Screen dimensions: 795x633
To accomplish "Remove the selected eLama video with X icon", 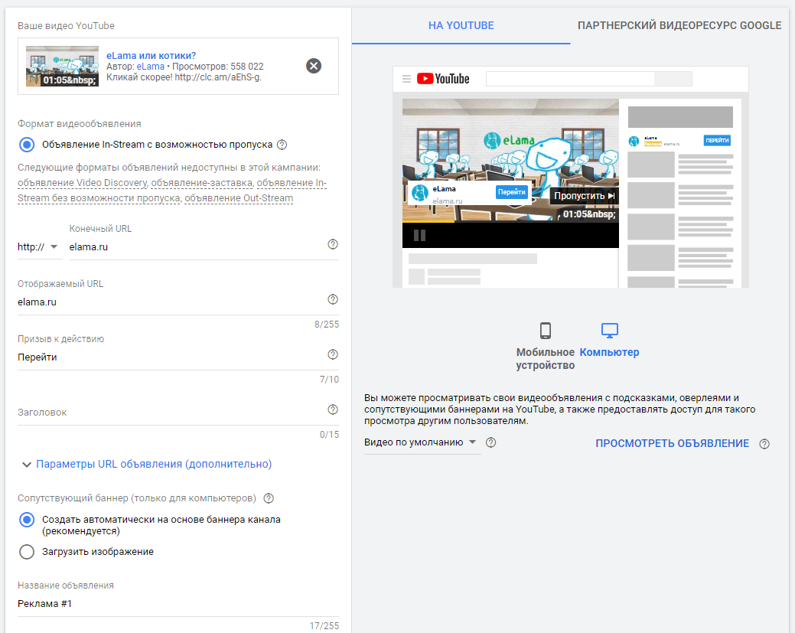I will point(314,66).
